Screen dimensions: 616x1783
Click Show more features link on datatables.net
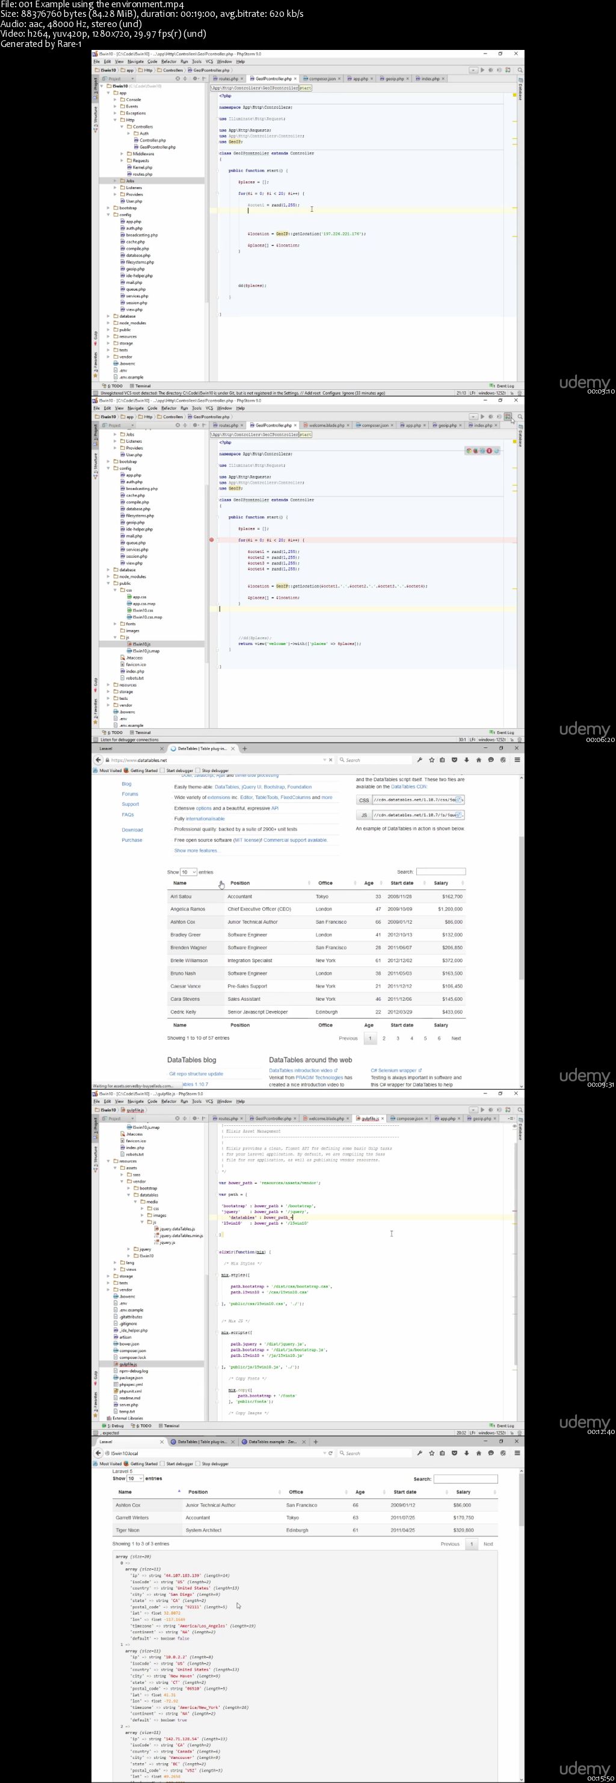coord(197,851)
